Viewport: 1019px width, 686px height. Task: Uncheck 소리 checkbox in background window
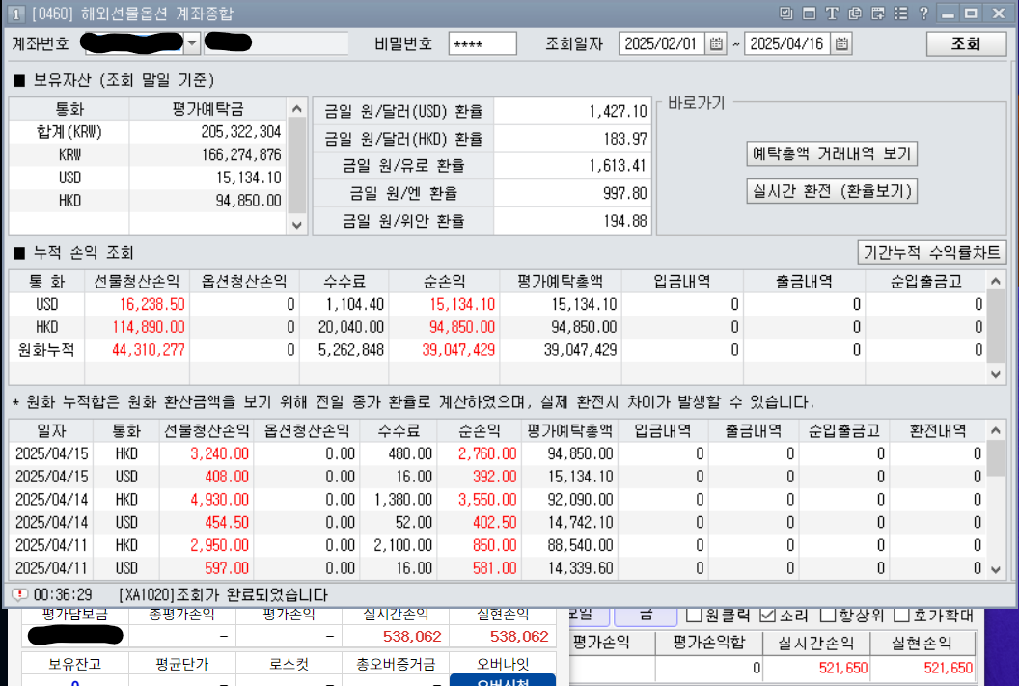pyautogui.click(x=767, y=615)
